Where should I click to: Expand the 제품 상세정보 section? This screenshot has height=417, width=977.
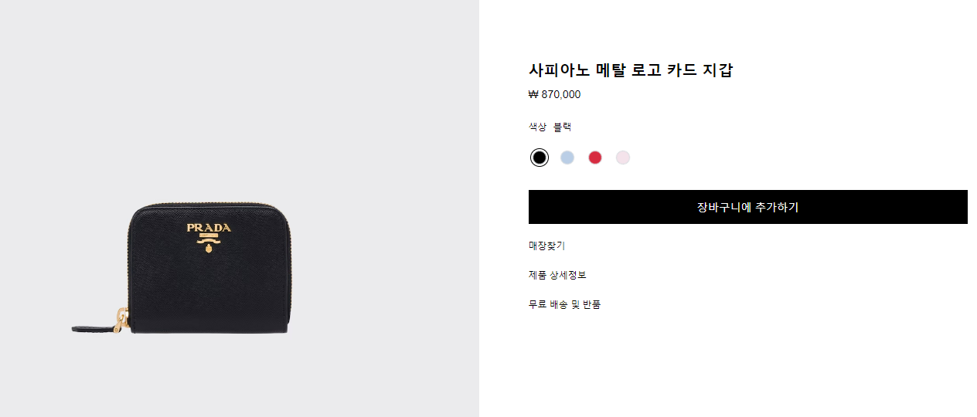[557, 275]
